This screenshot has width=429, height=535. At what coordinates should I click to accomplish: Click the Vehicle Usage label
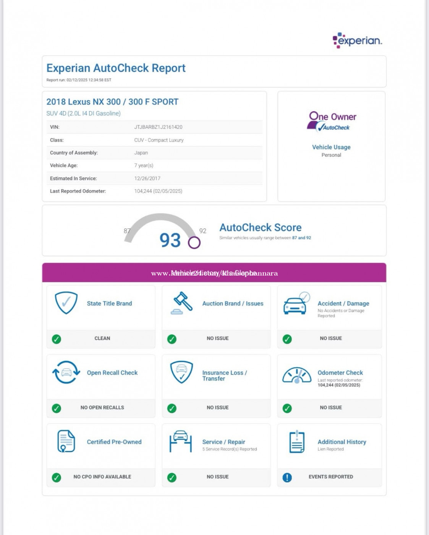(x=331, y=147)
